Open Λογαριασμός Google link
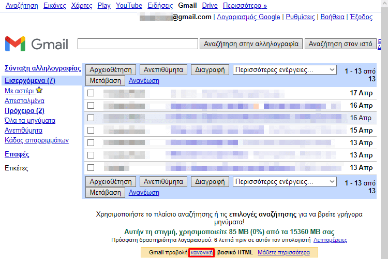The width and height of the screenshot is (388, 259). pyautogui.click(x=248, y=17)
